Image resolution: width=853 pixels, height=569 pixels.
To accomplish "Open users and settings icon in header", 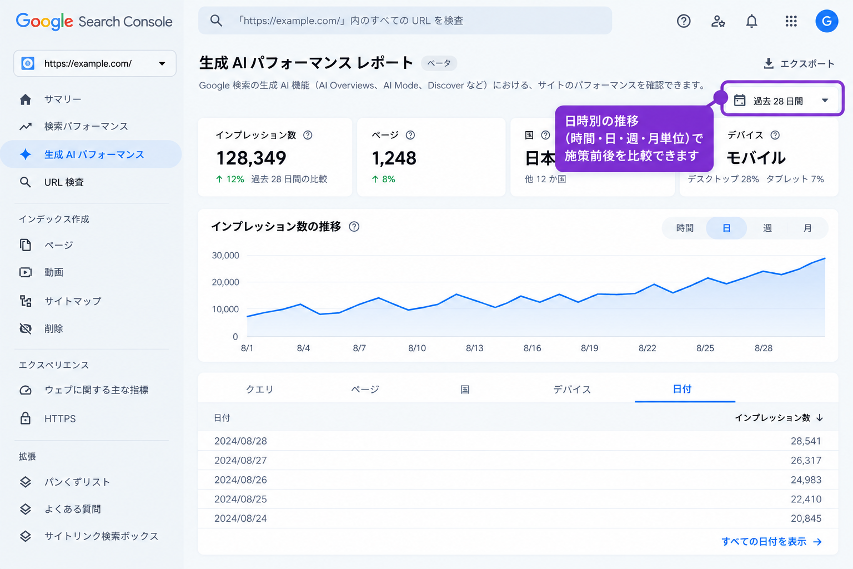I will tap(718, 21).
